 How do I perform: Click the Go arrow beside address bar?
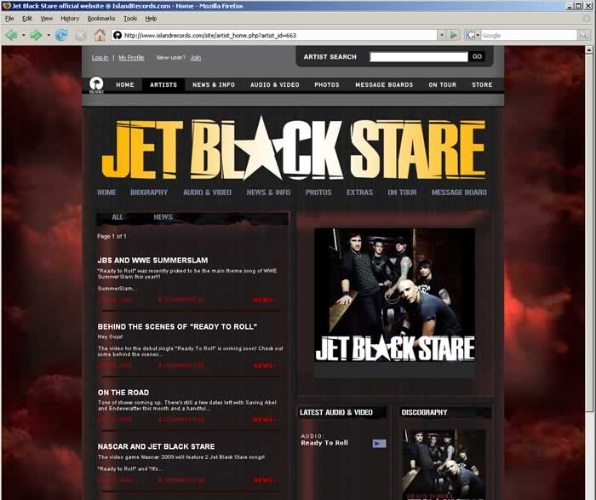tap(454, 36)
